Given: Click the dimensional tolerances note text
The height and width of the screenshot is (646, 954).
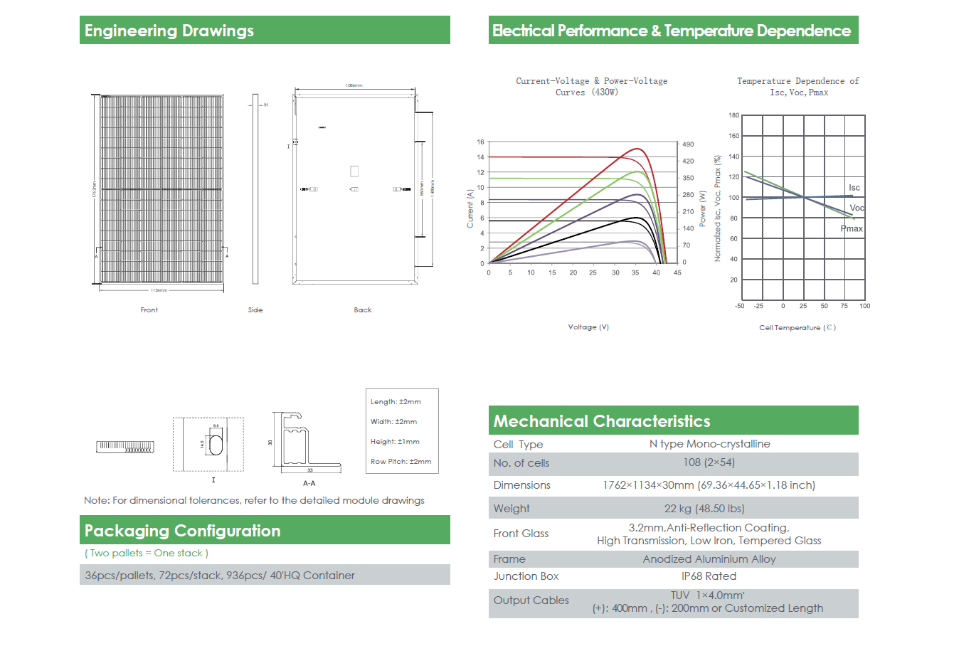Looking at the screenshot, I should click(x=254, y=500).
